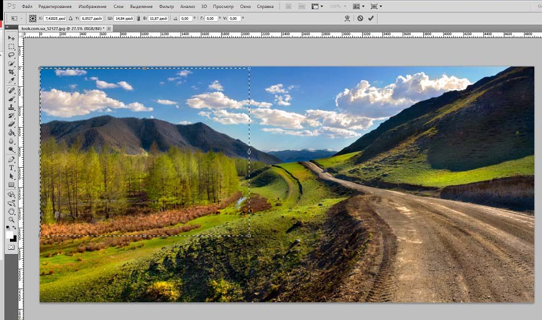Select the Path Selection tool
The image size is (542, 320).
12,176
